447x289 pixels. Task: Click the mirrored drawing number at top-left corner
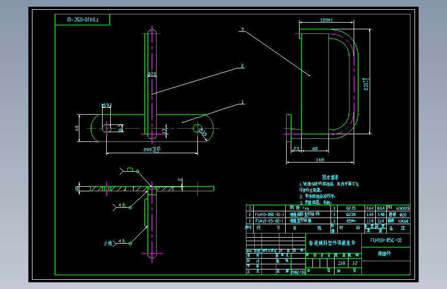[x=82, y=20]
